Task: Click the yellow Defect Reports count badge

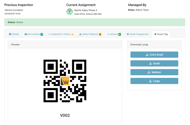Action: [100, 34]
